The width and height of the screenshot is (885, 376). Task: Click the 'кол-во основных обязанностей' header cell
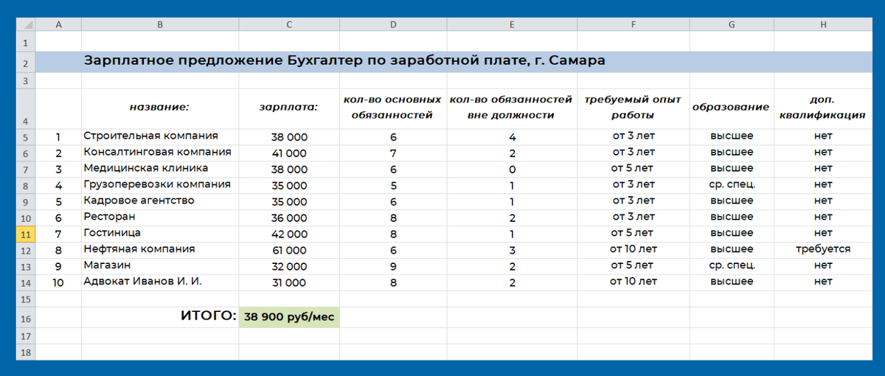[x=393, y=108]
